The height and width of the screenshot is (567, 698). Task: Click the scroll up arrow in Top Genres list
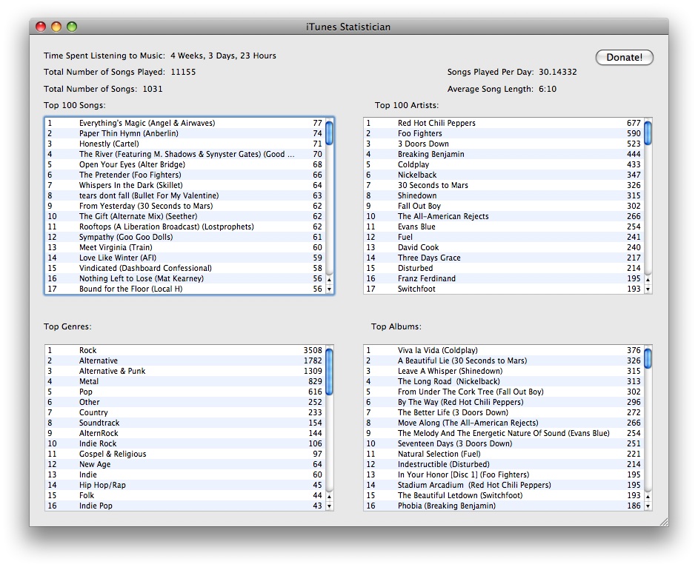[x=330, y=496]
